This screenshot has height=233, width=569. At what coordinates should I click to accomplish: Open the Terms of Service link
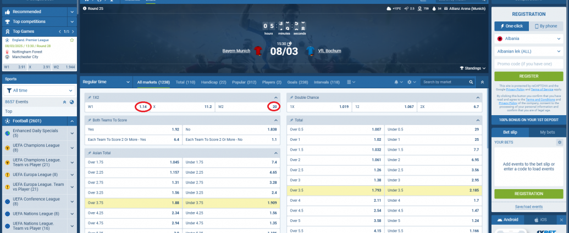tap(543, 89)
